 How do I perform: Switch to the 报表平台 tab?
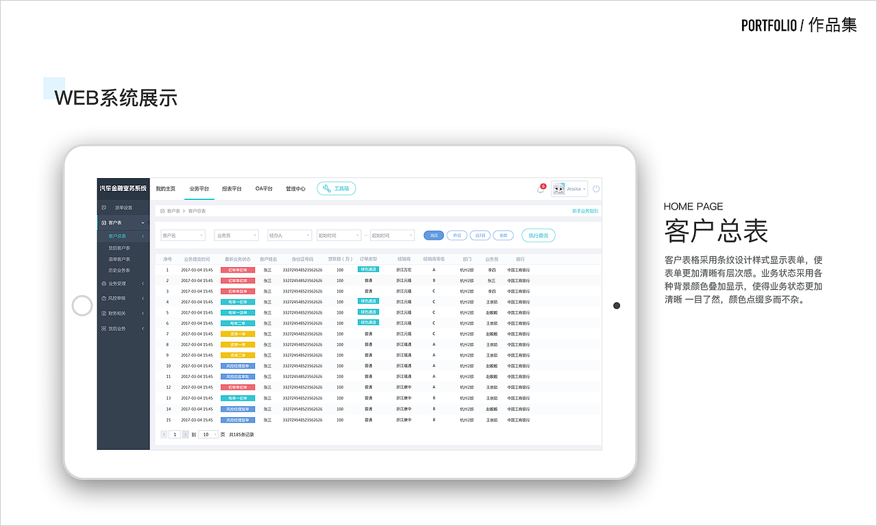(232, 188)
